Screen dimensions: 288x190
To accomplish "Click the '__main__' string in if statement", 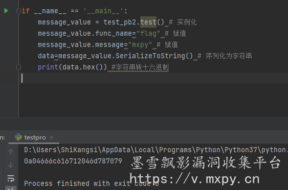I will tap(103, 11).
